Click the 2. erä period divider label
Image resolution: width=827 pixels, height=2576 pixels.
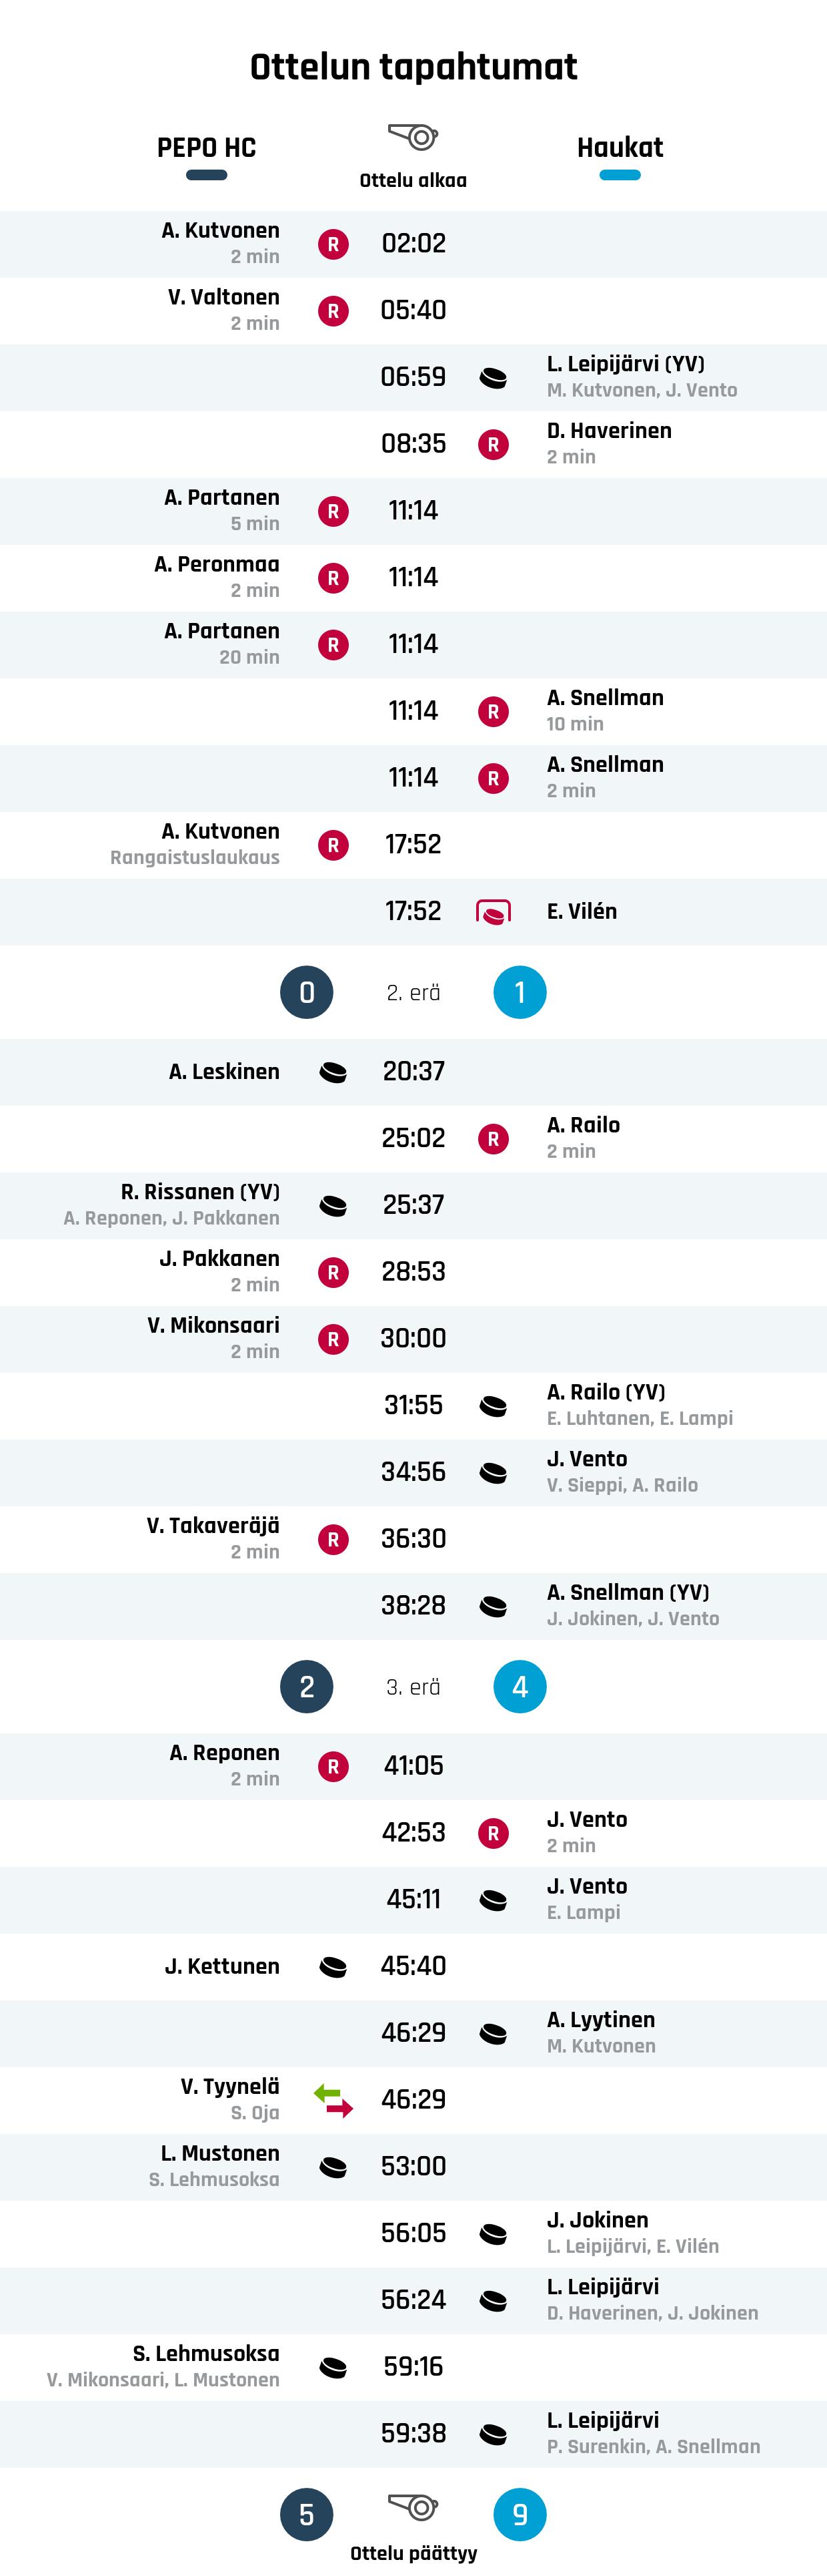pyautogui.click(x=414, y=993)
